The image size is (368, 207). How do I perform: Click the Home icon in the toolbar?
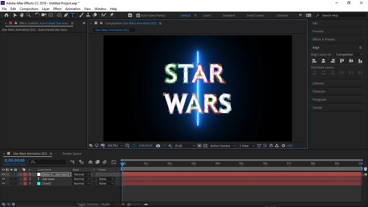[x=6, y=15]
